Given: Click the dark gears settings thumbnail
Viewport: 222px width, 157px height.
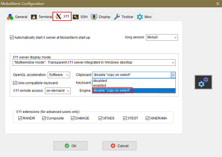Looking at the screenshot, I should point(203,82).
